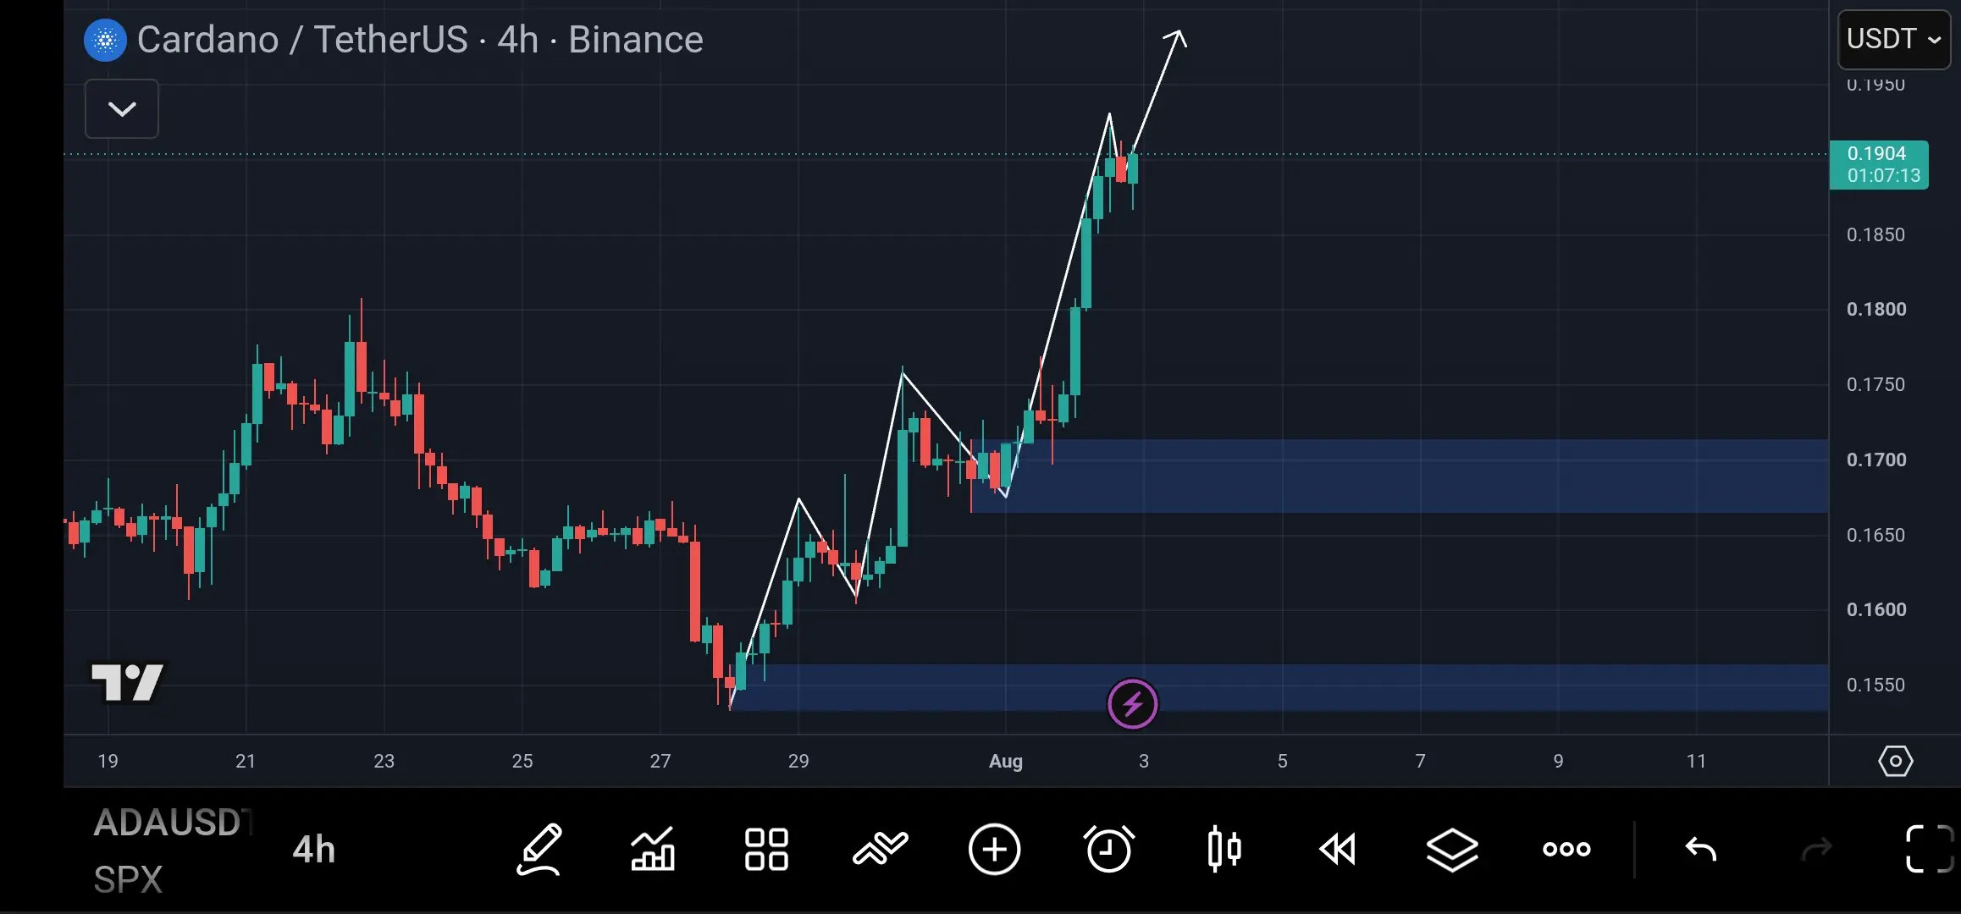Expand the legend chevron below the title
1961x914 pixels.
click(x=122, y=108)
